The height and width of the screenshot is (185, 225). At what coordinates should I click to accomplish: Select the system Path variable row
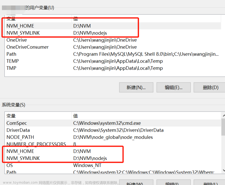pyautogui.click(x=113, y=172)
